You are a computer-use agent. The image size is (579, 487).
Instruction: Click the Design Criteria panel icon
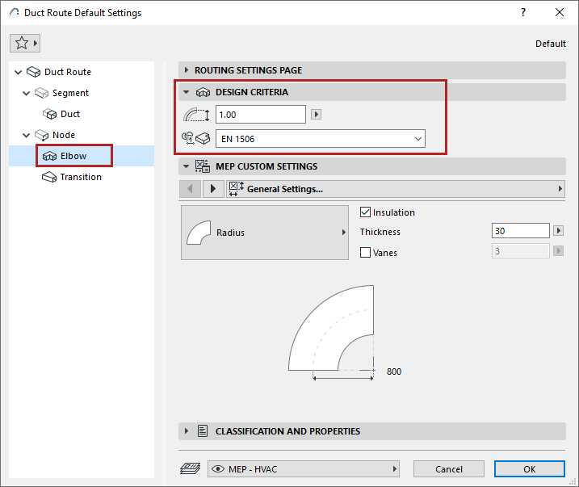coord(203,92)
